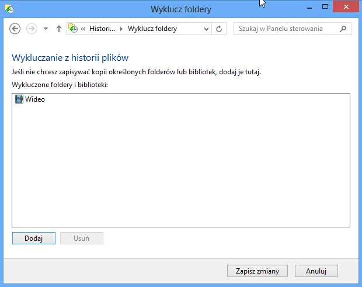Image resolution: width=362 pixels, height=287 pixels.
Task: Save with the "Zapisz zmiany" button
Action: [257, 271]
